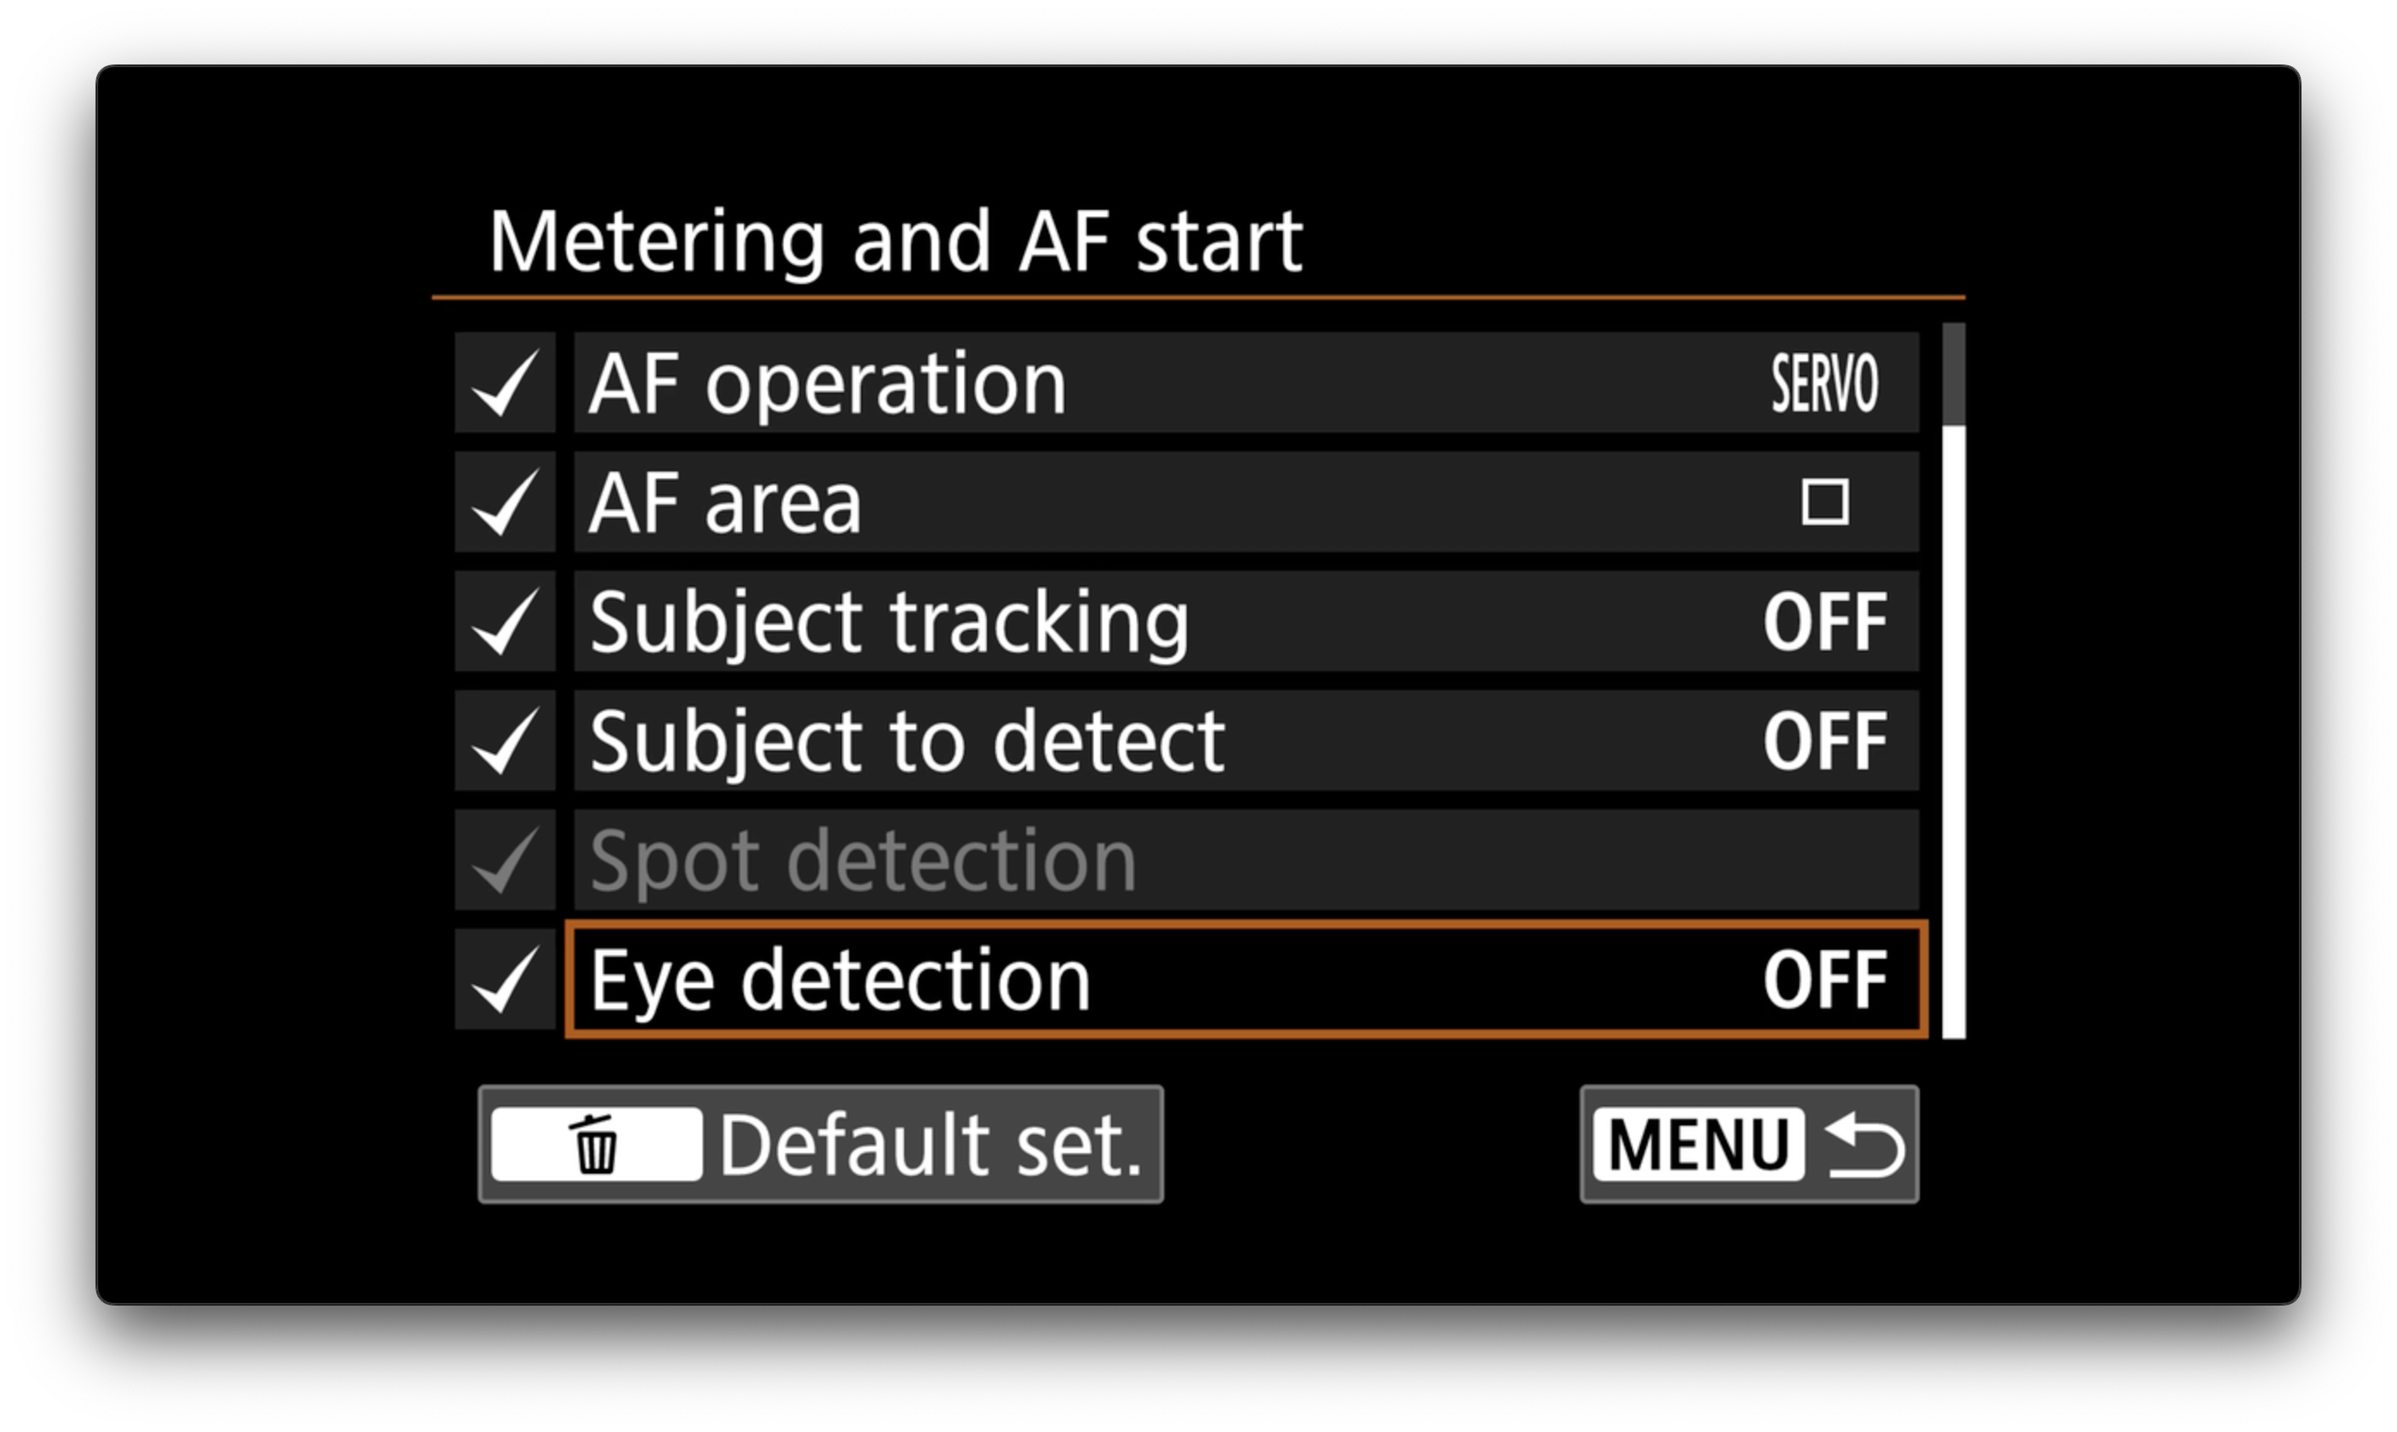Uncheck the Eye detection checkbox

[505, 980]
